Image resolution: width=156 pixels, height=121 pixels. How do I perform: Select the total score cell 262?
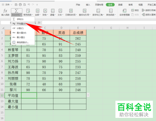click(x=78, y=38)
